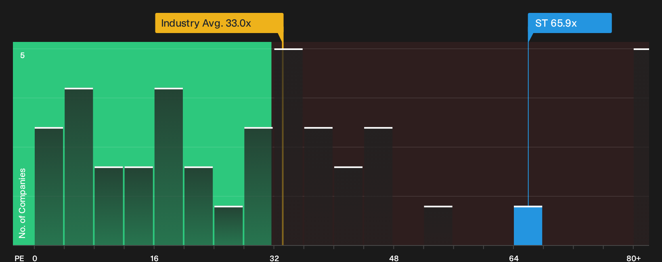Click the first histogram bar at PE 0
The height and width of the screenshot is (262, 662).
(x=49, y=186)
